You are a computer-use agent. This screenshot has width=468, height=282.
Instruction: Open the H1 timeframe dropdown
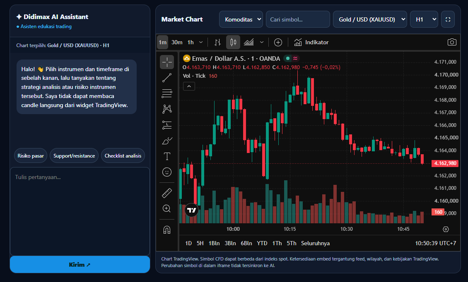pyautogui.click(x=424, y=19)
